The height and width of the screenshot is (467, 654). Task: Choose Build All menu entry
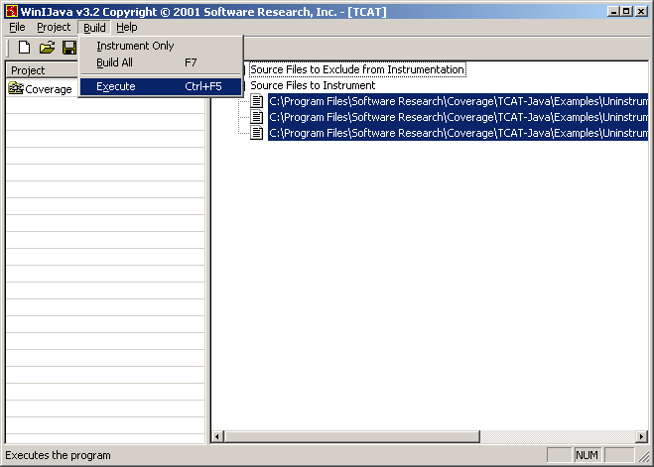click(x=161, y=62)
